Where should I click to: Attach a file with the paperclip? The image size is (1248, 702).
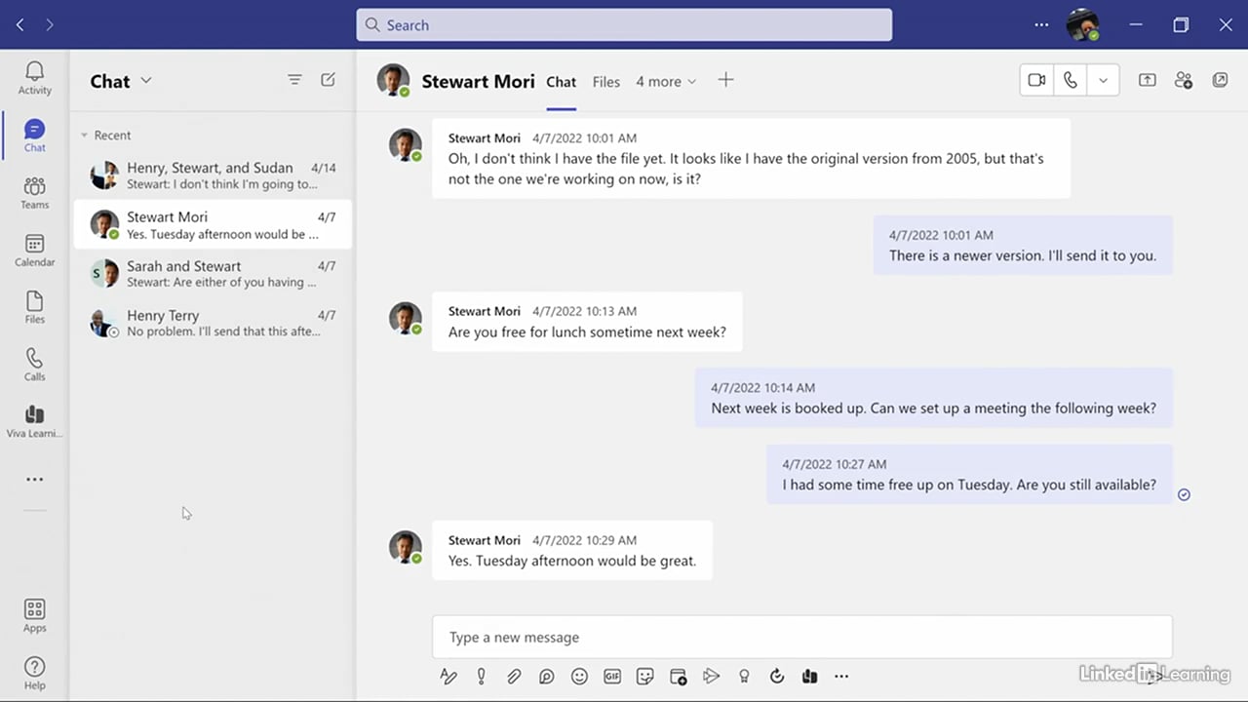point(514,676)
